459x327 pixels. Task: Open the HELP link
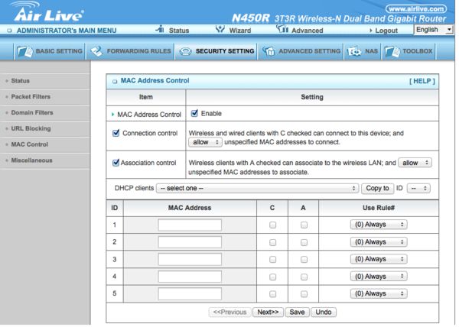coord(422,81)
